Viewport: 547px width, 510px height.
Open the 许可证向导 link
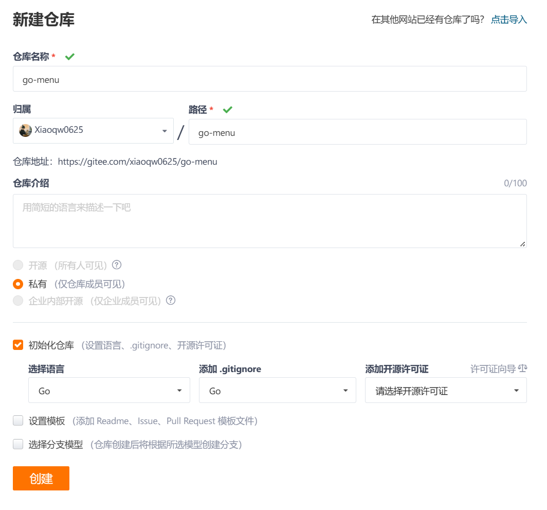click(x=493, y=369)
